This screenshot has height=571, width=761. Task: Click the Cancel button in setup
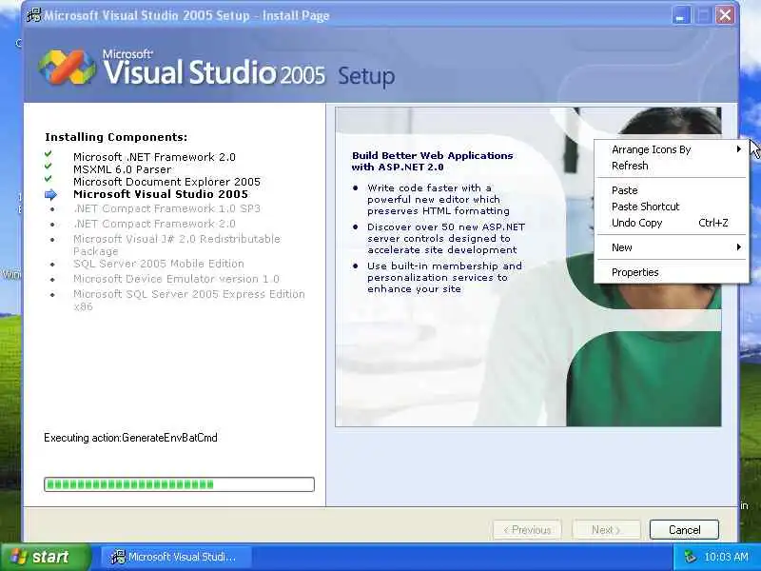[x=684, y=530]
